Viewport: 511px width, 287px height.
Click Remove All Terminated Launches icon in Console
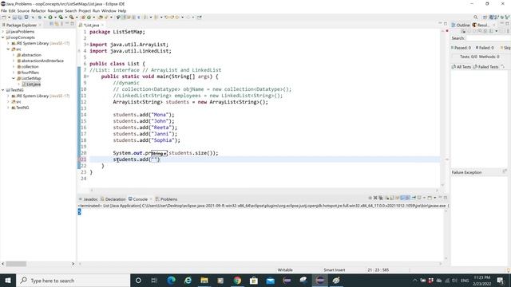point(381,198)
